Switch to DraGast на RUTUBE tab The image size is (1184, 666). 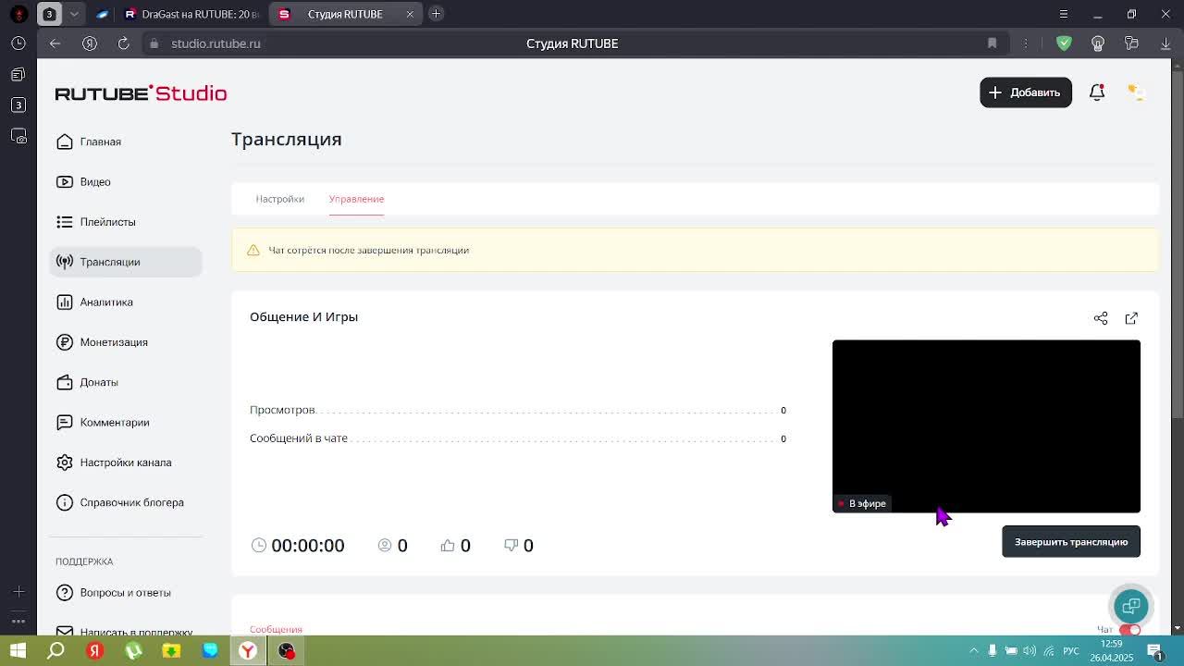coord(191,14)
